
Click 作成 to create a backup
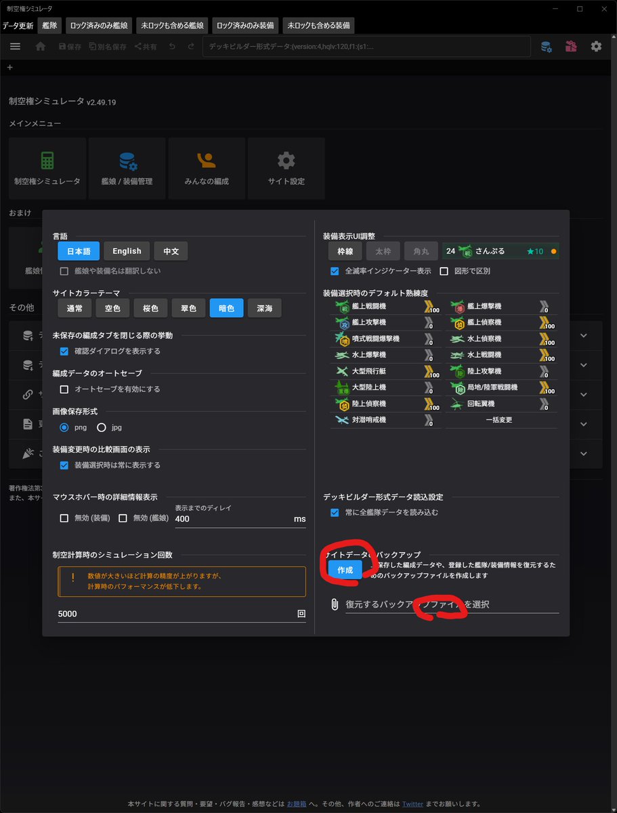click(345, 570)
